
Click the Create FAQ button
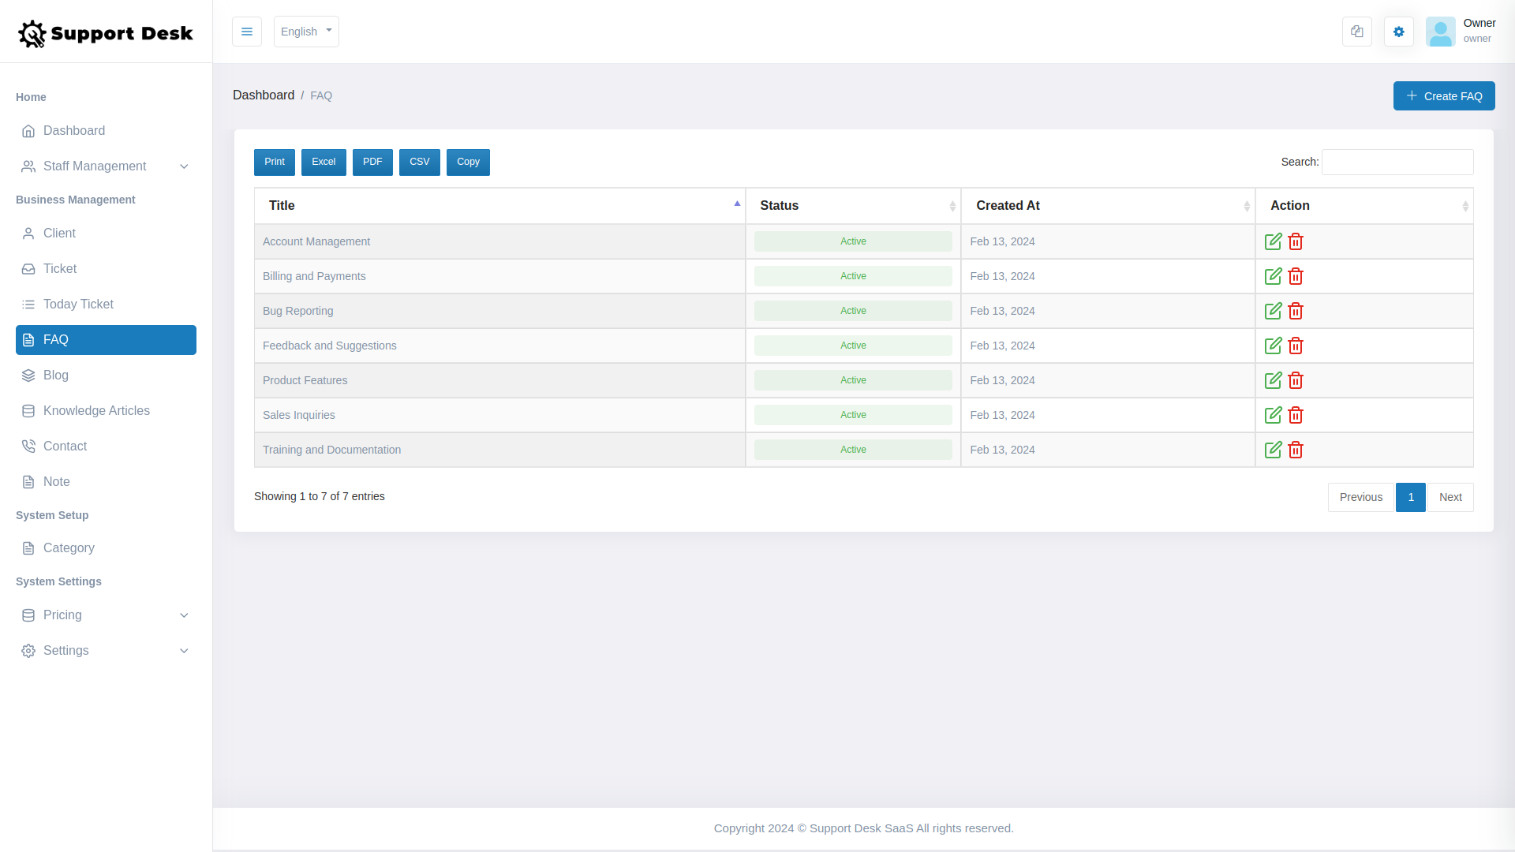click(1444, 95)
